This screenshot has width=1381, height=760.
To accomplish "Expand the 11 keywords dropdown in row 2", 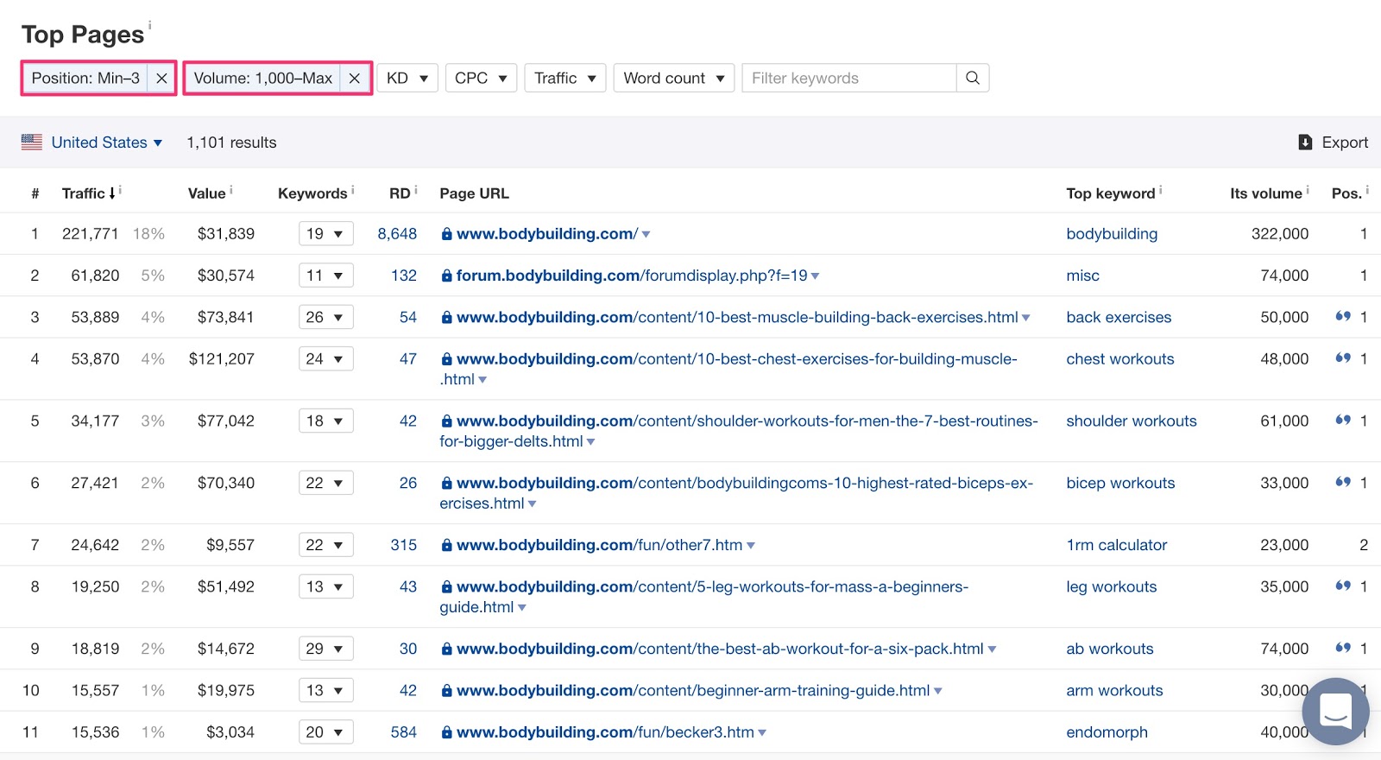I will click(326, 275).
